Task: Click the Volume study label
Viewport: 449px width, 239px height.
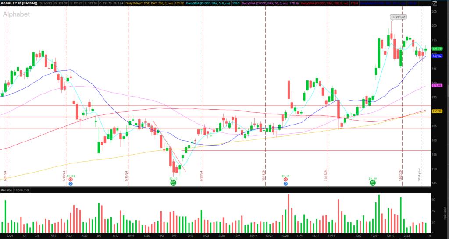Action: [x=6, y=190]
